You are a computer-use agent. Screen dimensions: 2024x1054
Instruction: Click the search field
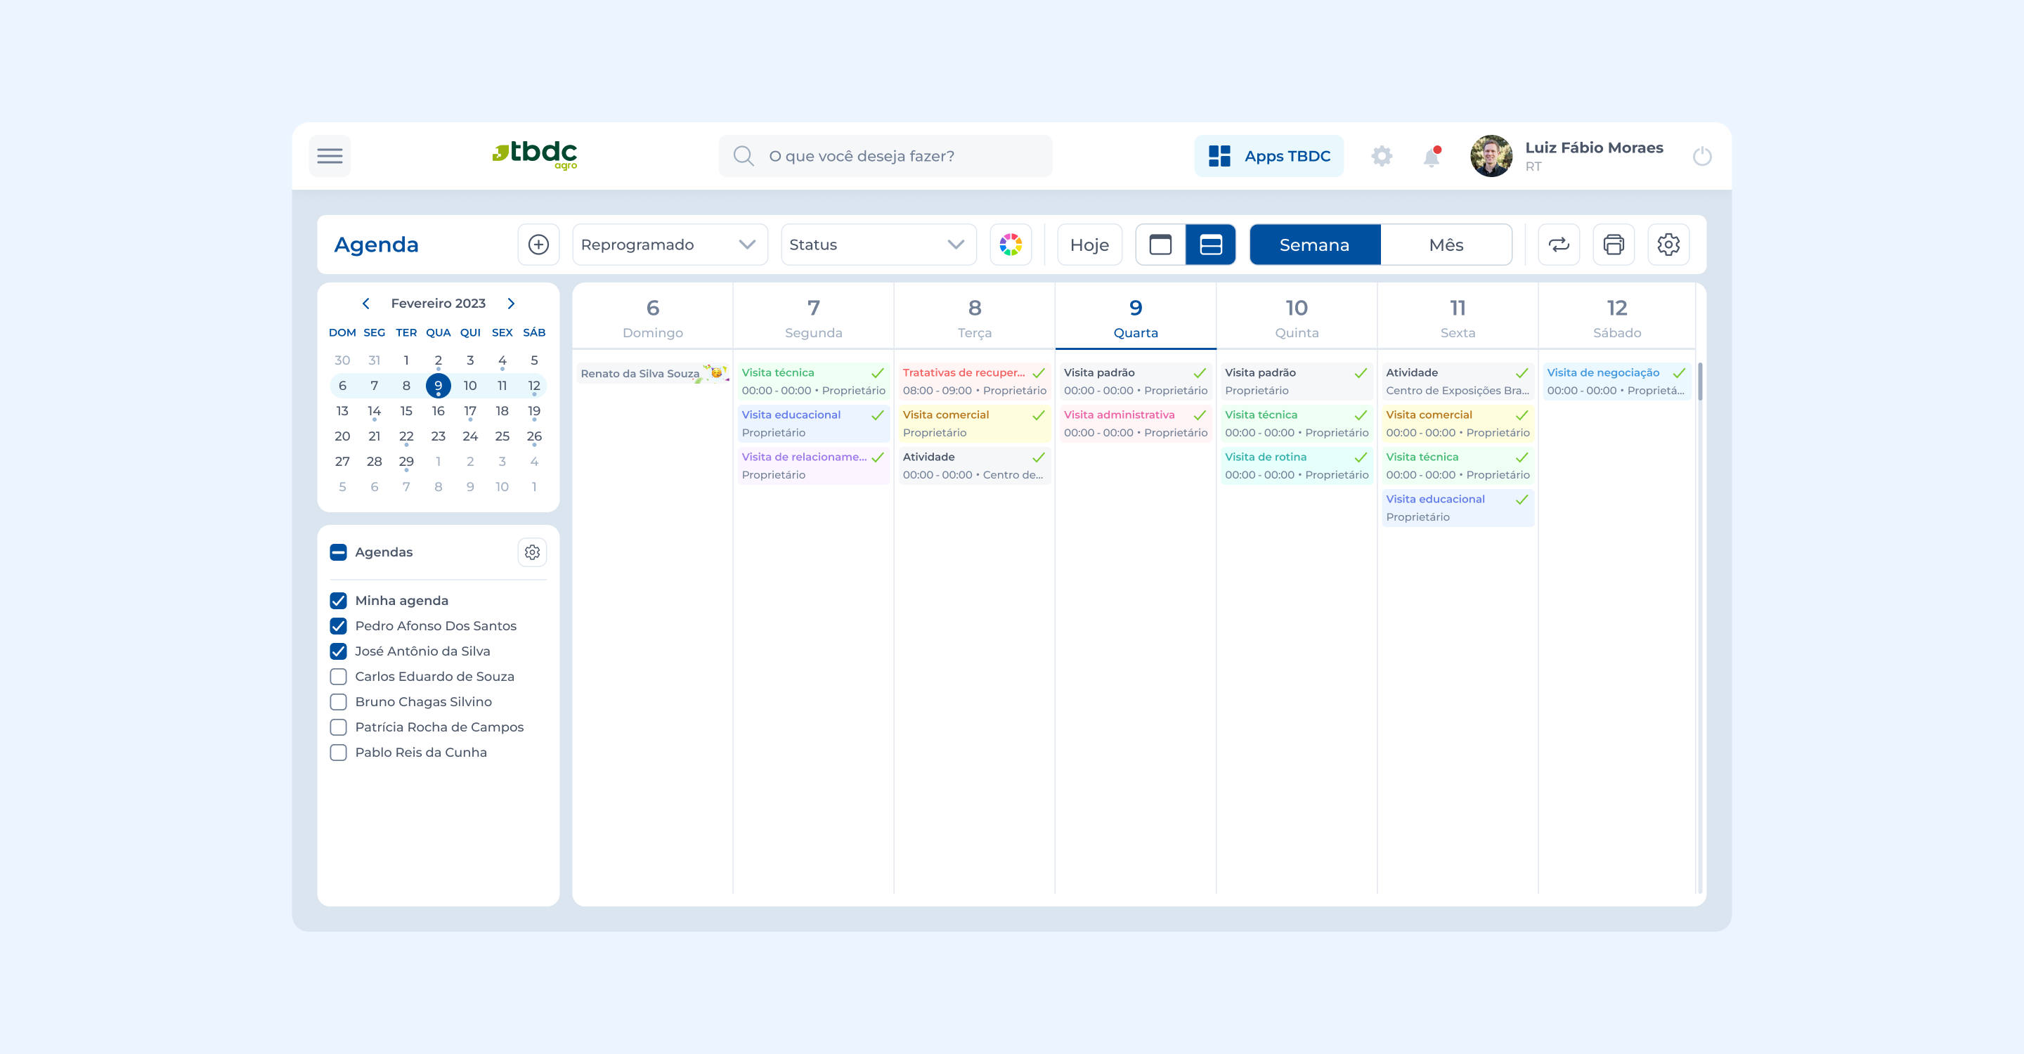tap(885, 155)
